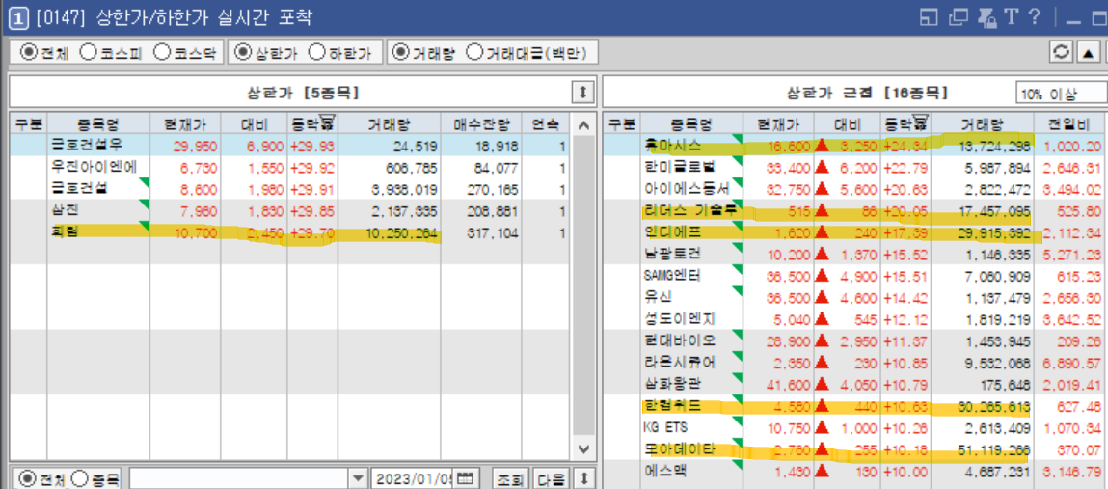This screenshot has height=489, width=1108.
Task: Select the 남광토건 row
Action: 855,254
